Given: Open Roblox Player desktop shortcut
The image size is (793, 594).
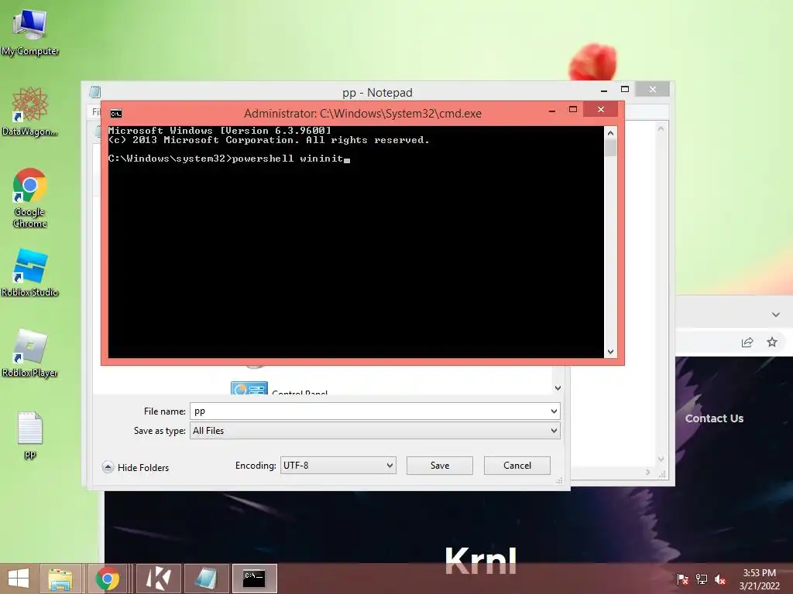Looking at the screenshot, I should pyautogui.click(x=30, y=353).
